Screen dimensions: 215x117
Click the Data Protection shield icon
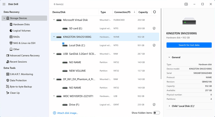[8, 80]
